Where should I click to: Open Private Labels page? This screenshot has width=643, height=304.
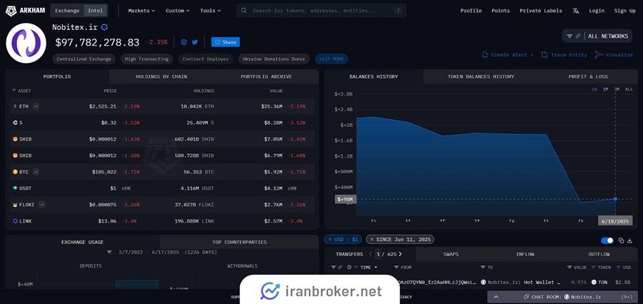[541, 11]
